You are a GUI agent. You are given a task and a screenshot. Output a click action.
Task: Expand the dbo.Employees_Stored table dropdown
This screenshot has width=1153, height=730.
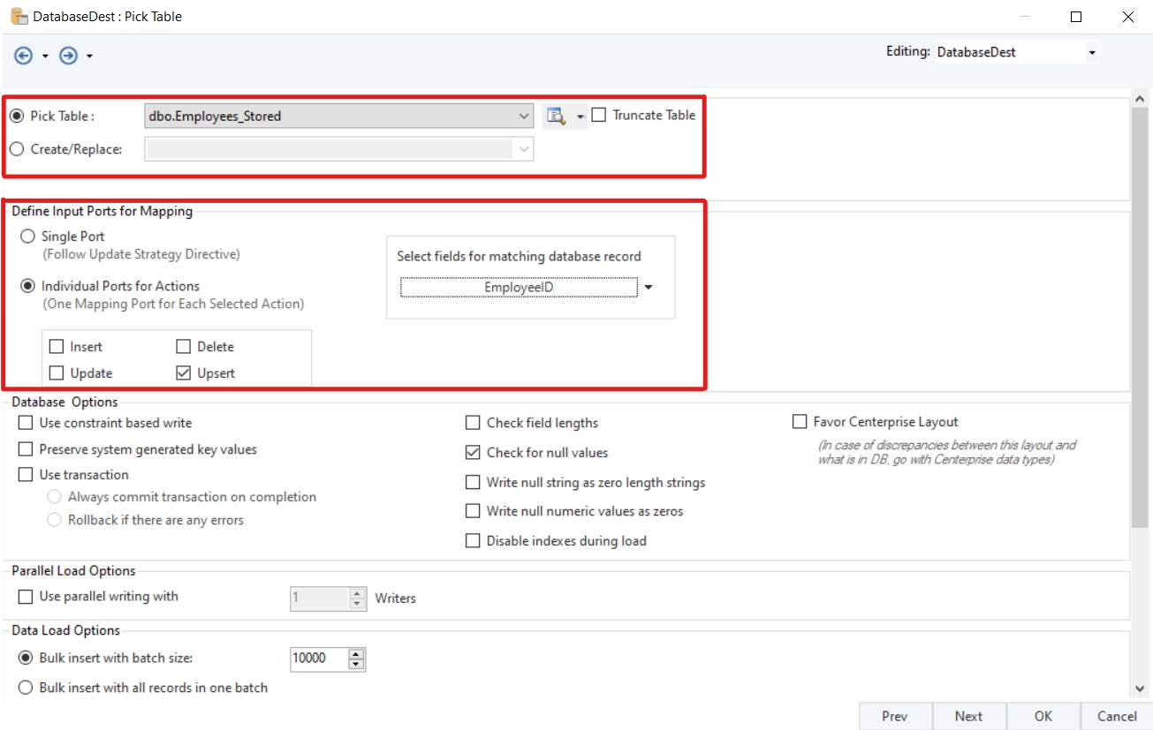525,116
